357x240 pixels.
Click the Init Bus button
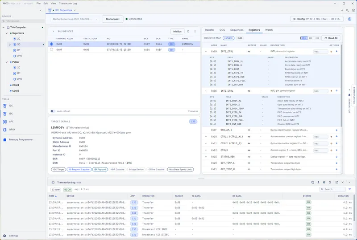177,31
